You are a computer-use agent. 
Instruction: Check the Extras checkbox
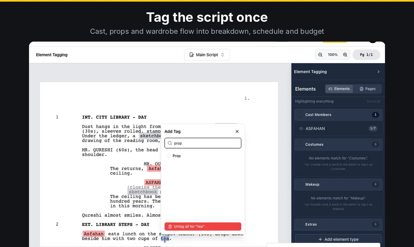click(x=300, y=225)
